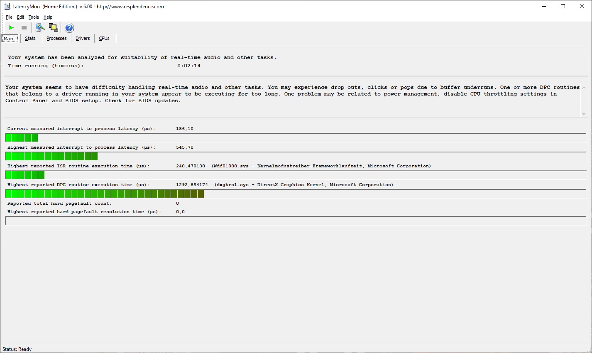Click 'Reported total hard pagefault count' label
Viewport: 592px width, 353px height.
point(59,203)
